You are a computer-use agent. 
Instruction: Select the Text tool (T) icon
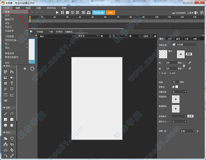pyautogui.click(x=12, y=83)
